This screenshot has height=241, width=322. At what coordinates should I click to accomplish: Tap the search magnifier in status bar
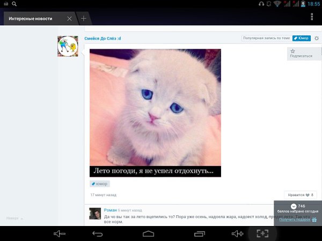click(14, 4)
